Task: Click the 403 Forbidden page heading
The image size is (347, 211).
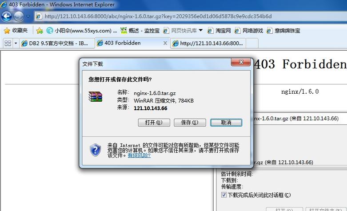Action: 300,64
